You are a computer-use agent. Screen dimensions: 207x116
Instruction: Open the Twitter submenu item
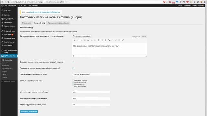coord(4,74)
